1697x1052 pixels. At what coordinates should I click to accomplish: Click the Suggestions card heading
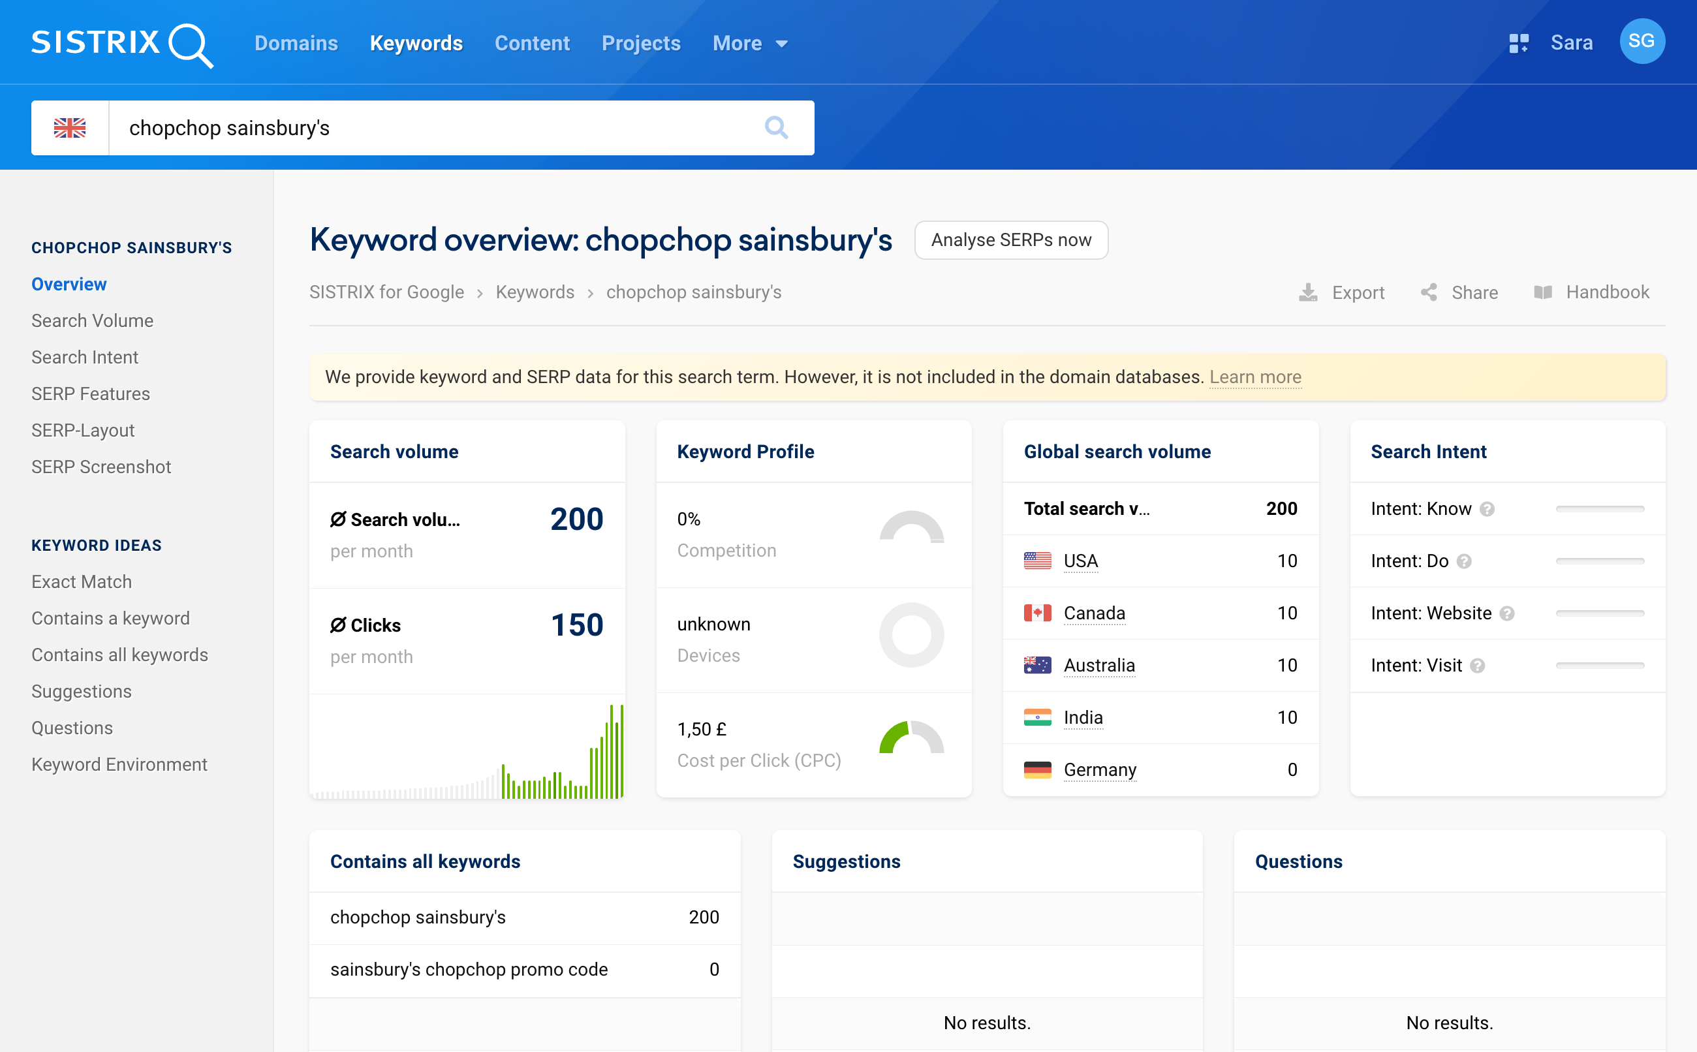(x=847, y=861)
